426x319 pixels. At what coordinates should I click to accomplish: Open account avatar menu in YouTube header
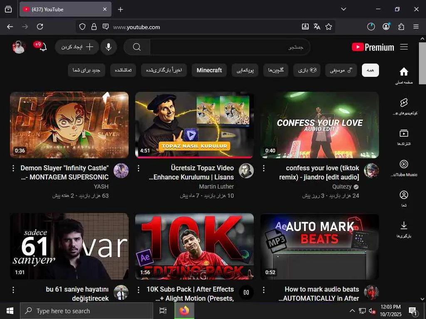pos(19,47)
